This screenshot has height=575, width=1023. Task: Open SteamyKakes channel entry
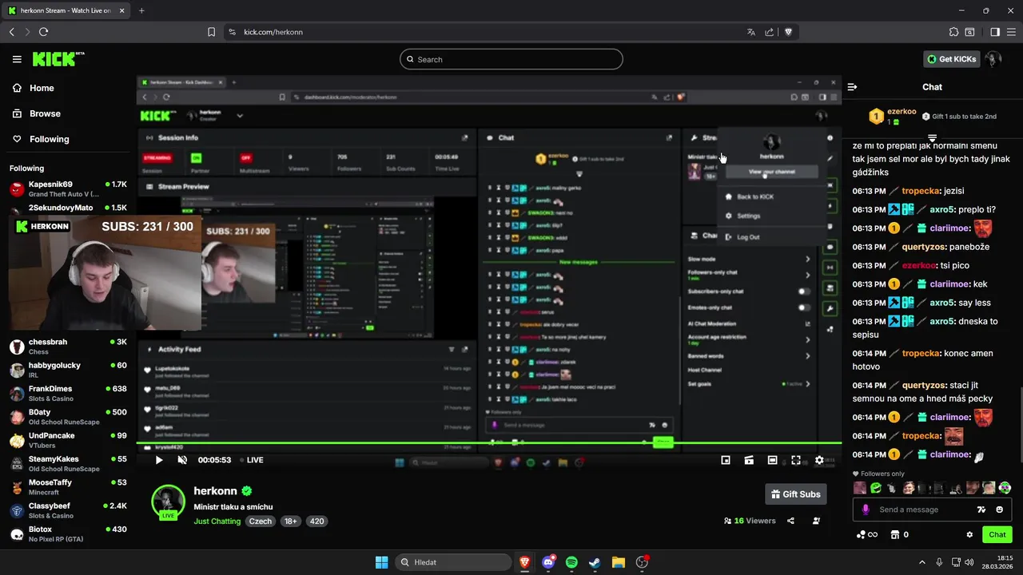coord(68,463)
